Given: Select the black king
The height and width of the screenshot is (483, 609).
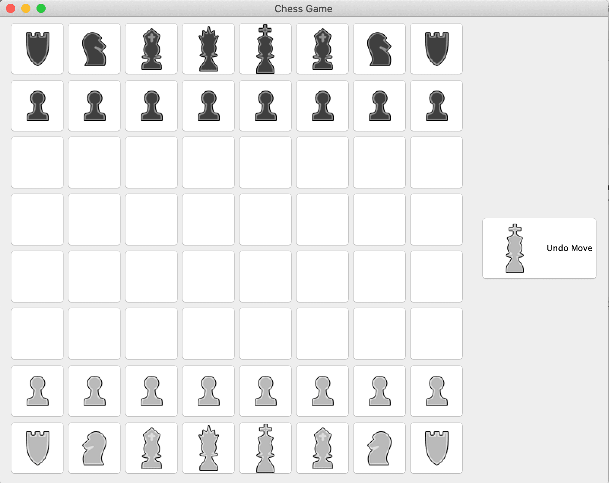Looking at the screenshot, I should point(265,48).
